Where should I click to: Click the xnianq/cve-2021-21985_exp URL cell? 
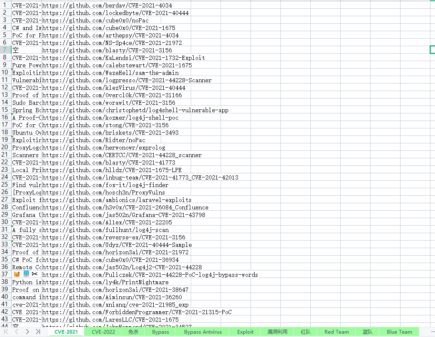116,305
